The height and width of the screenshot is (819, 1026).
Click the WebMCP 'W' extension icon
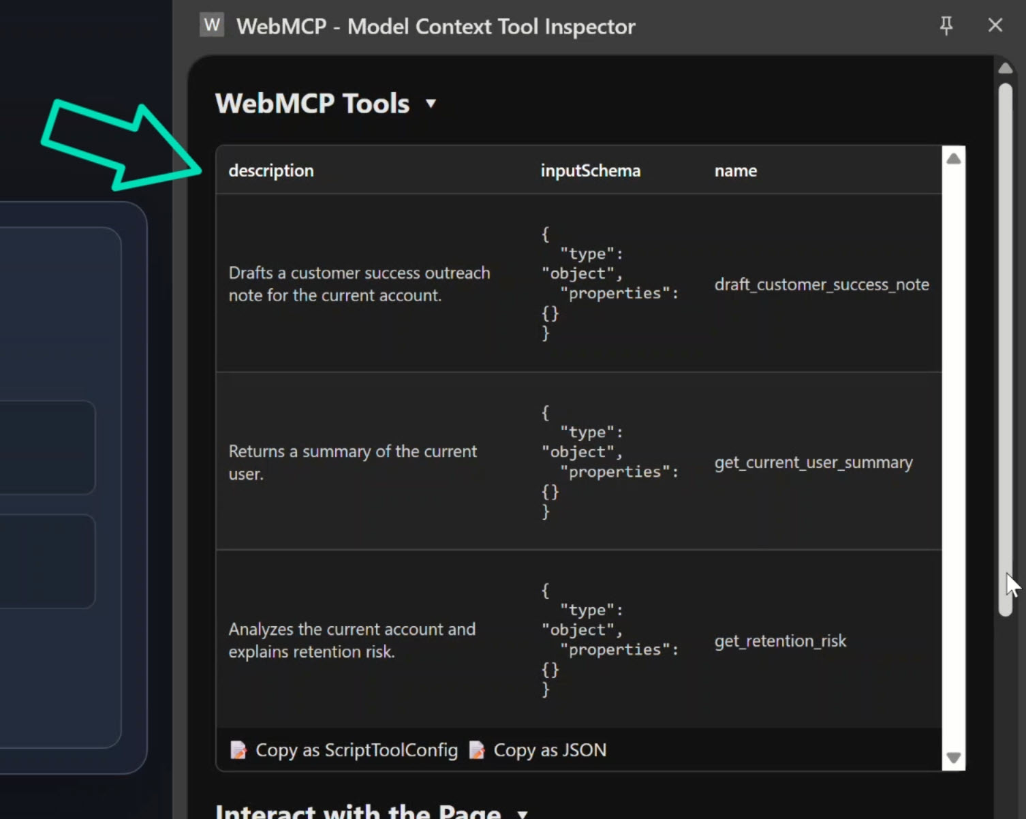coord(212,25)
